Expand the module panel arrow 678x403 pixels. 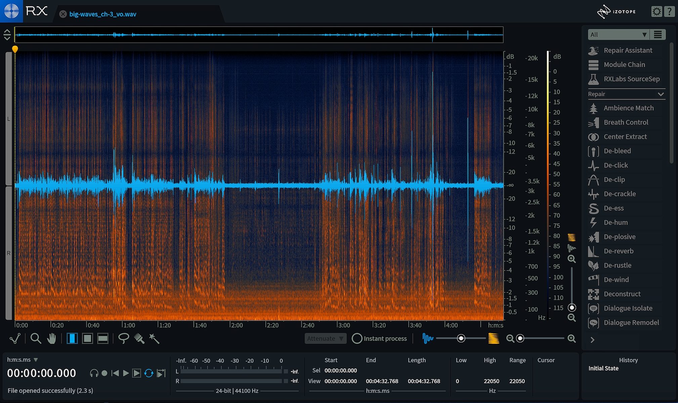pyautogui.click(x=592, y=340)
